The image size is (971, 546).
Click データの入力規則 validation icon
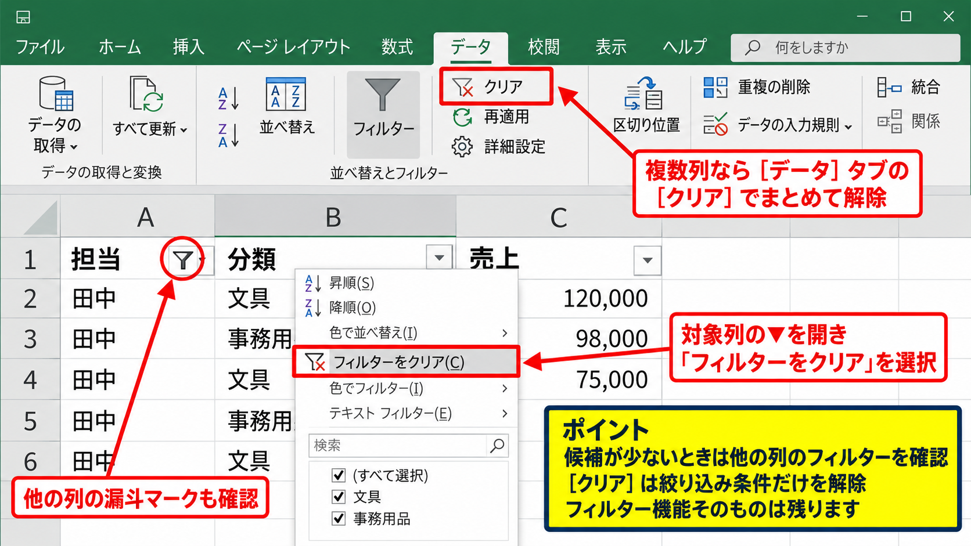[x=715, y=124]
